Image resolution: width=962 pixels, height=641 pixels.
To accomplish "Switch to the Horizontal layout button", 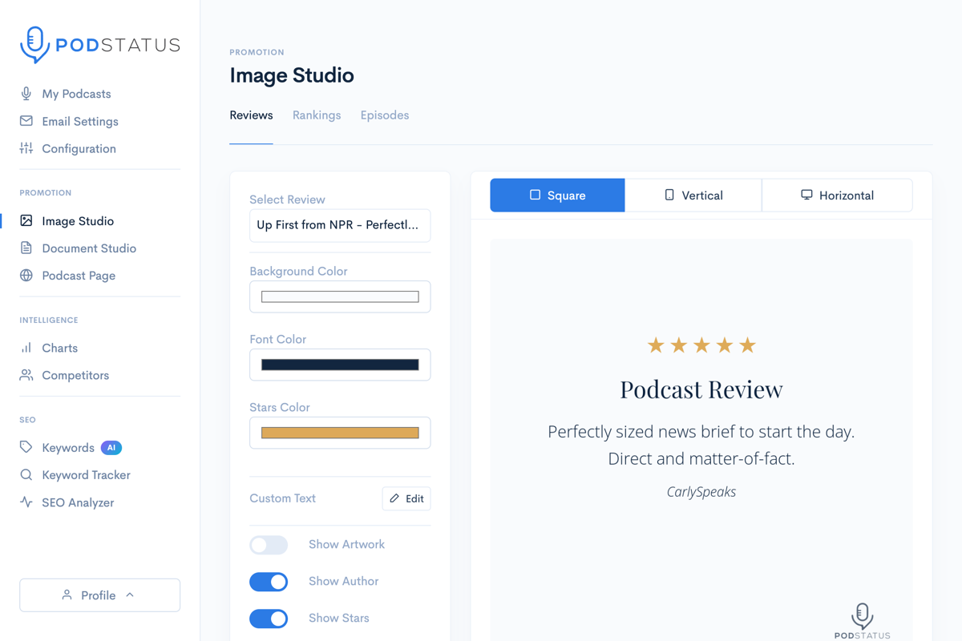I will point(837,195).
